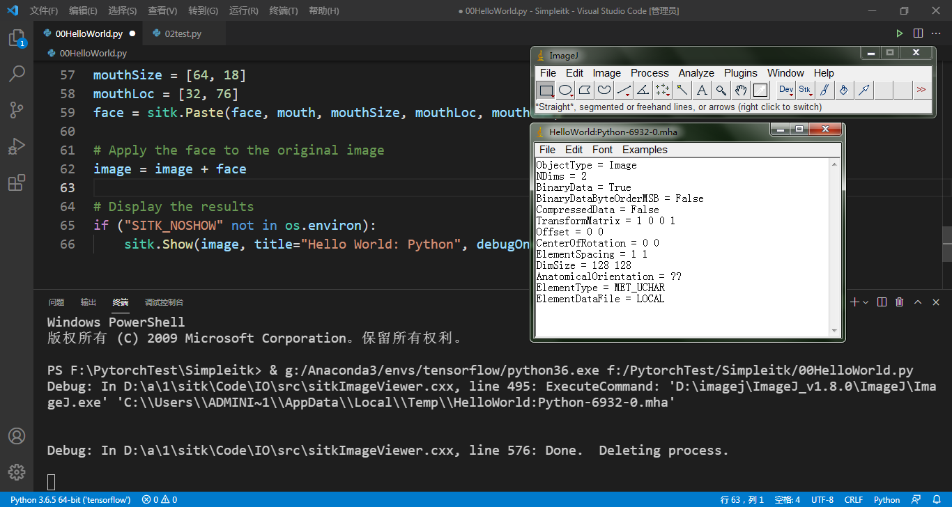Image resolution: width=952 pixels, height=507 pixels.
Task: Open the rectangle tool options dropdown arrow
Action: 553,95
